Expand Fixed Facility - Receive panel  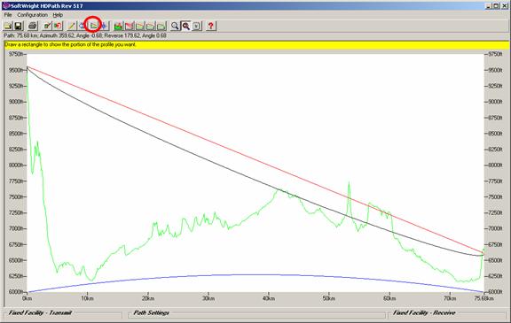click(424, 312)
